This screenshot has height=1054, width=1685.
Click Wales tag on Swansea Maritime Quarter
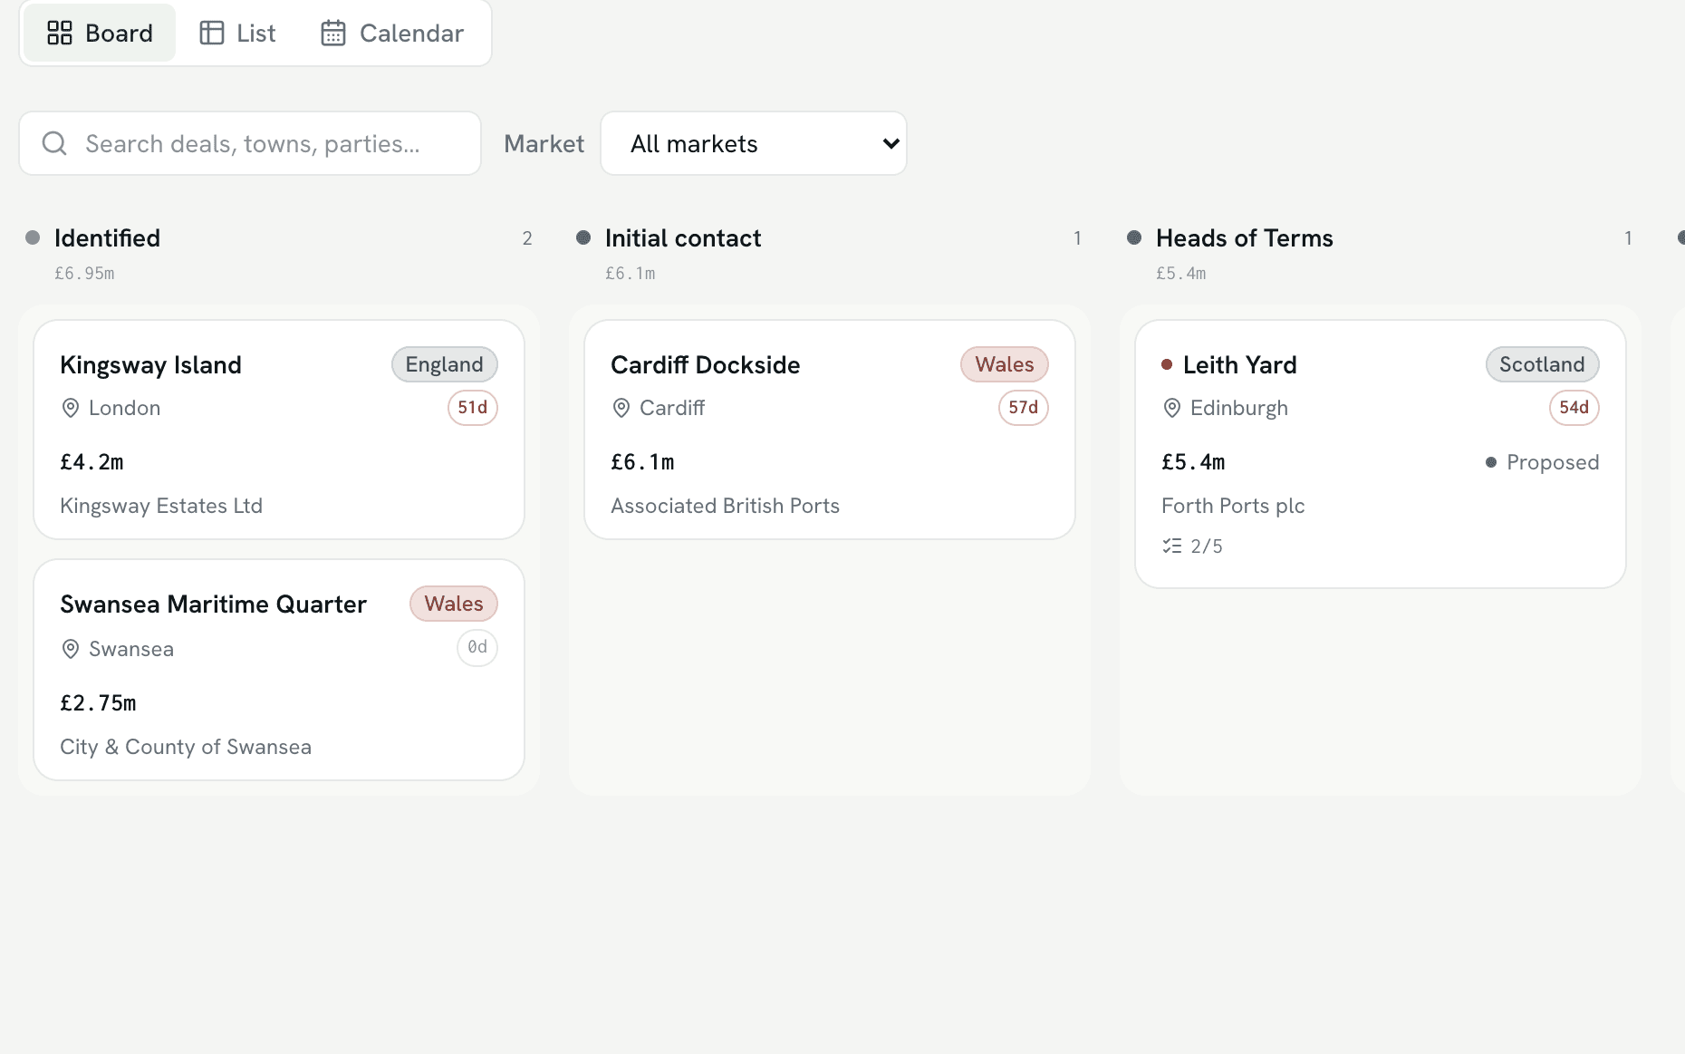tap(454, 604)
